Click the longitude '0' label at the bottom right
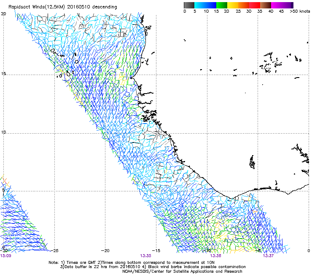The image size is (312, 274). [309, 250]
